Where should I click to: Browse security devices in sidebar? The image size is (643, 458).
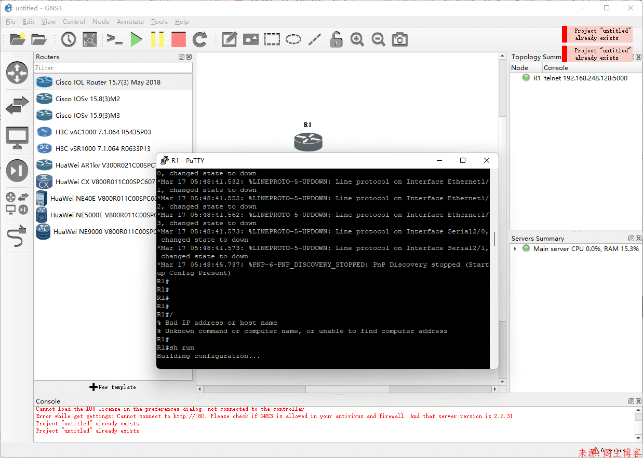click(17, 171)
